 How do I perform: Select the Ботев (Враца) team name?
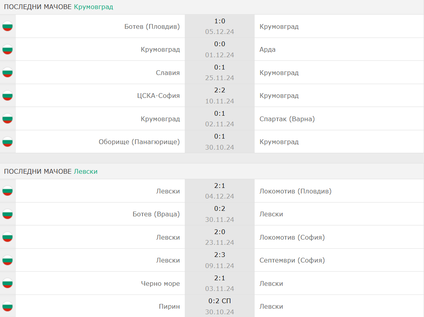click(156, 214)
